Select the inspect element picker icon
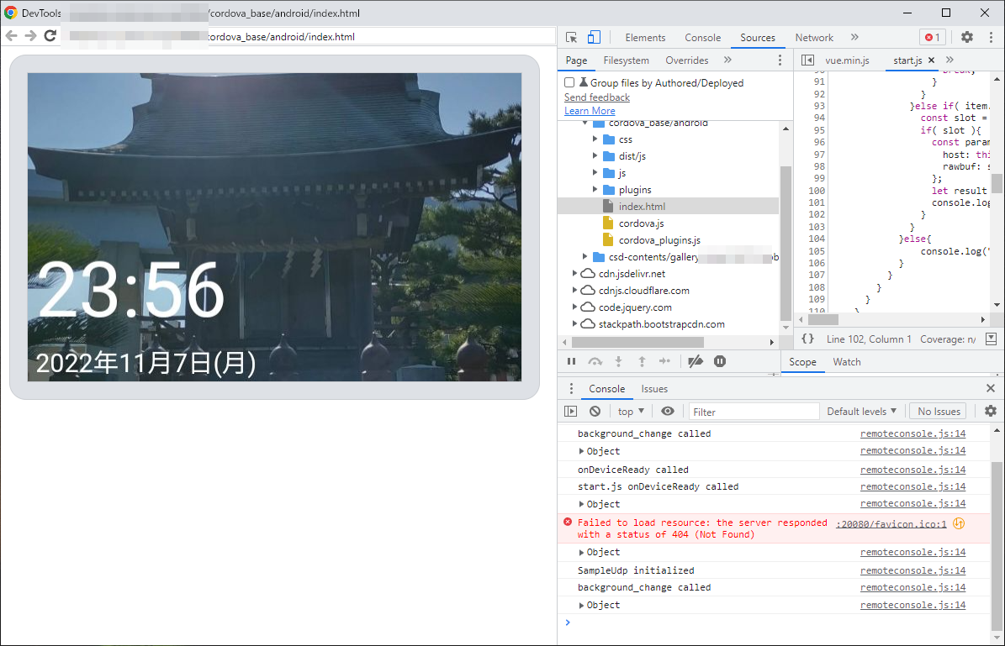 click(572, 37)
